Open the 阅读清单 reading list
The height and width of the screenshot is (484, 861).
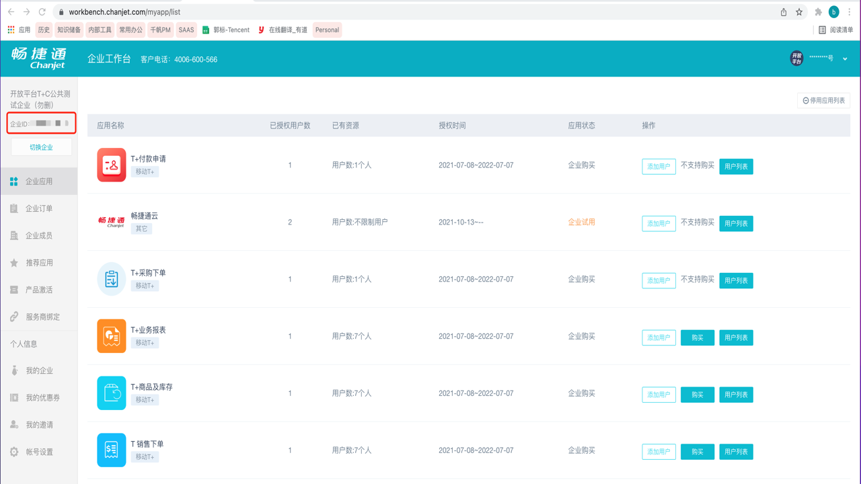click(835, 30)
